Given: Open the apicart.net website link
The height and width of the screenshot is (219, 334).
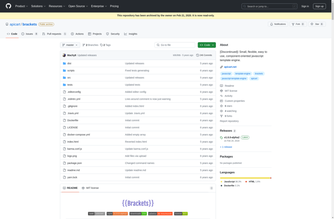Looking at the screenshot, I should click(230, 67).
